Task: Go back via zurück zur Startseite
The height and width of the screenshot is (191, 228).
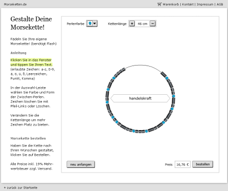Action: pyautogui.click(x=20, y=187)
